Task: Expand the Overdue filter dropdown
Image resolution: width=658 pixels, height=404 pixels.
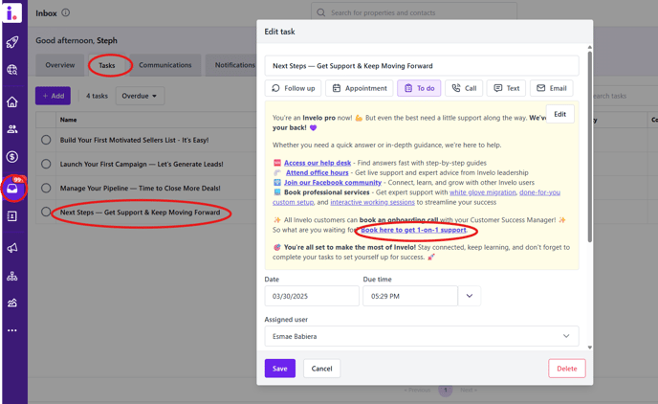Action: [x=140, y=96]
